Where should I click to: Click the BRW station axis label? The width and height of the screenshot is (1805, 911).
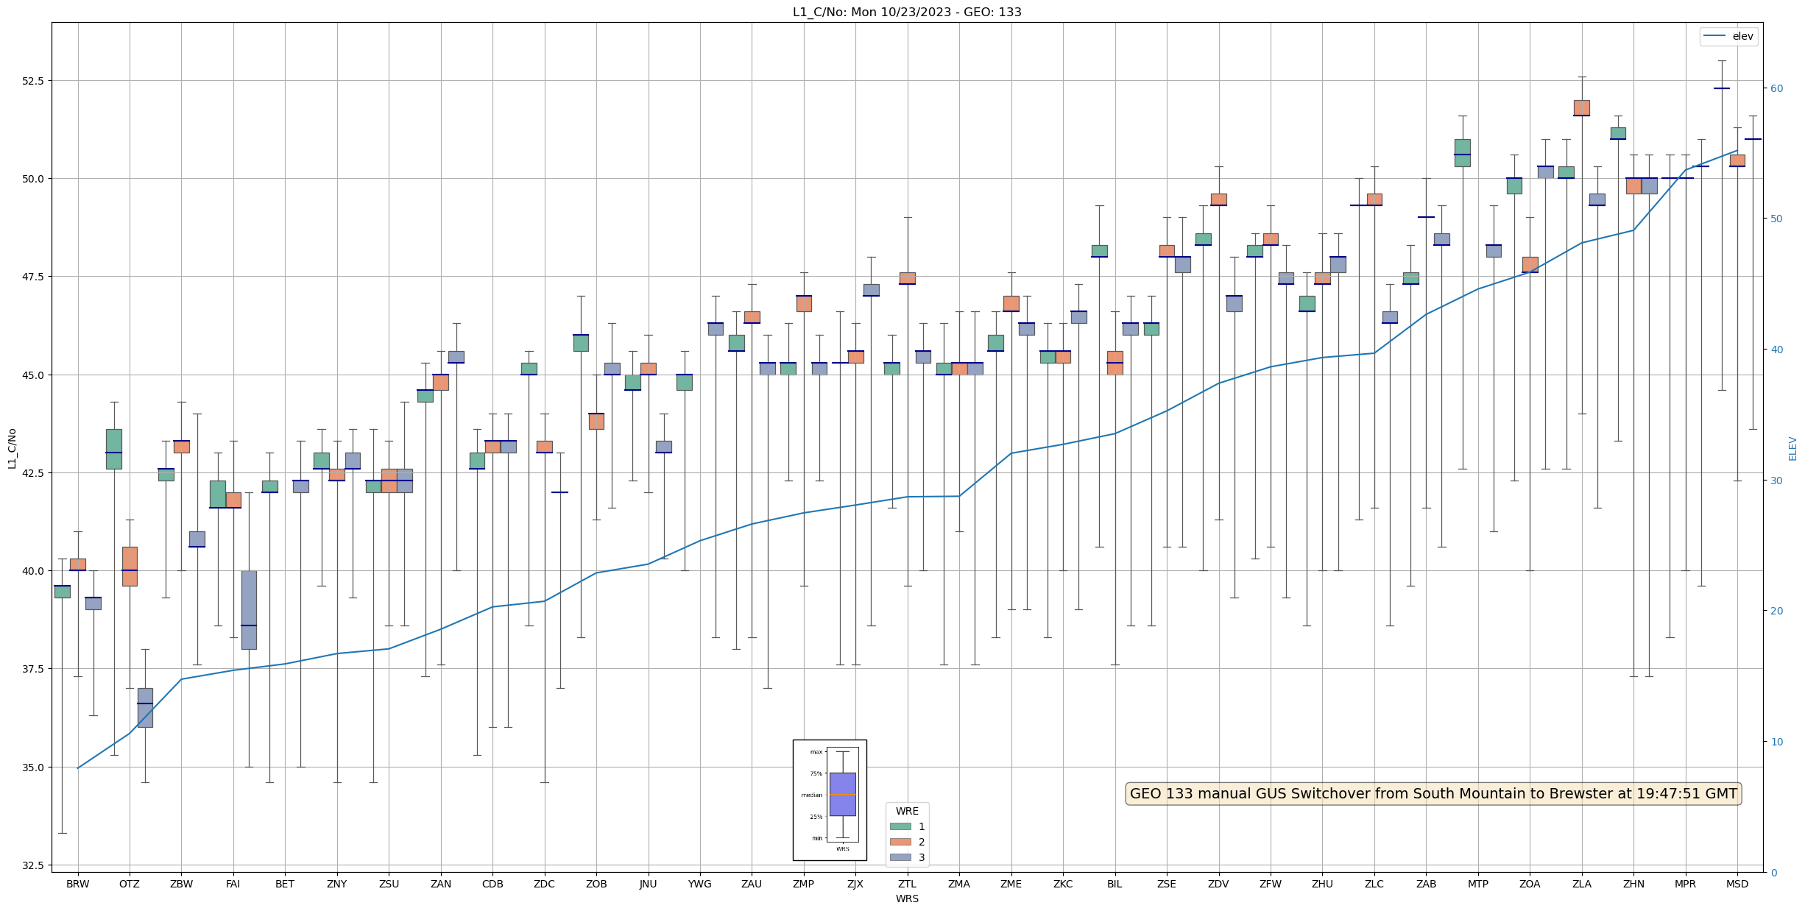tap(77, 884)
